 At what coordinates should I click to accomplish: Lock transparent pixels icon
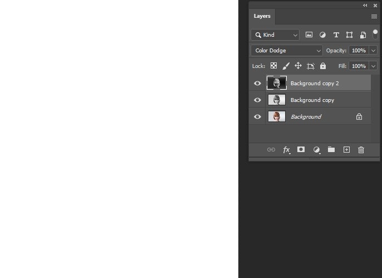(273, 66)
